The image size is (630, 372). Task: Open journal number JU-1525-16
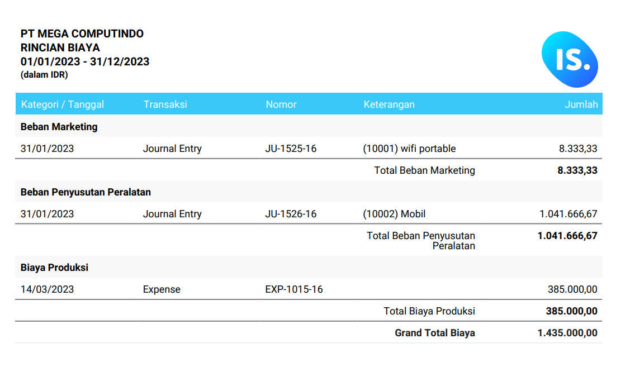pos(291,149)
